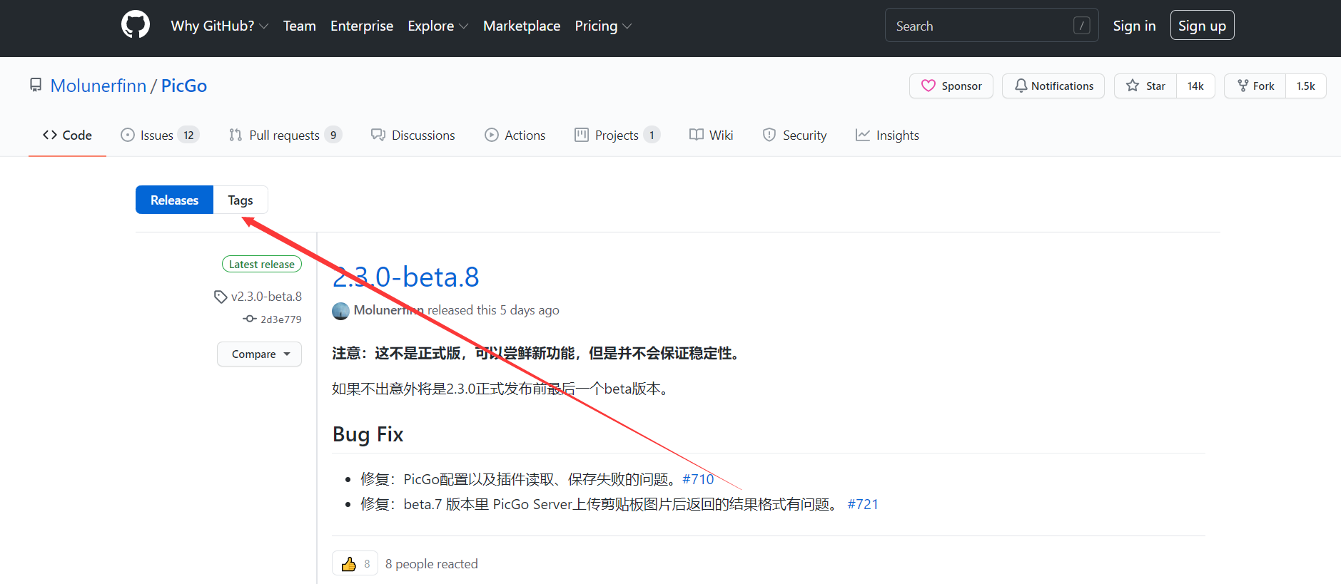Click the heart icon in Sponsor button

928,86
